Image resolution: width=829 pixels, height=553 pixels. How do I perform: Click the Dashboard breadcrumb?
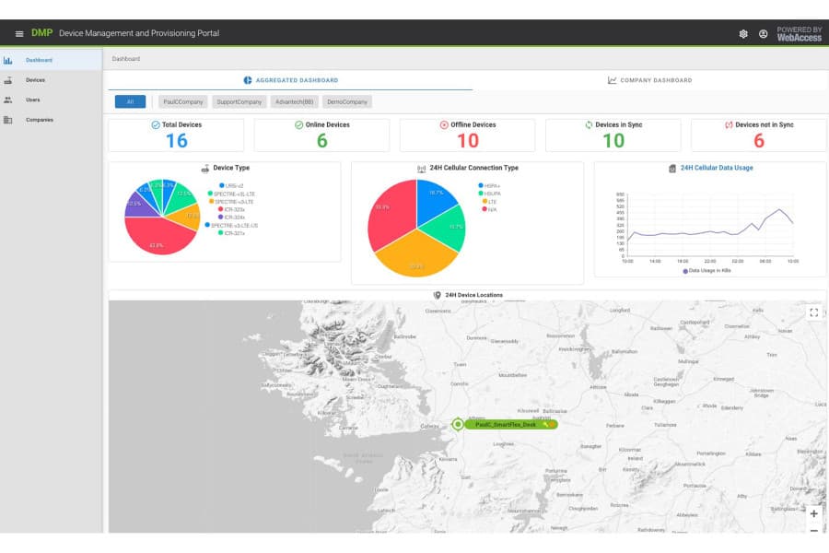coord(126,59)
